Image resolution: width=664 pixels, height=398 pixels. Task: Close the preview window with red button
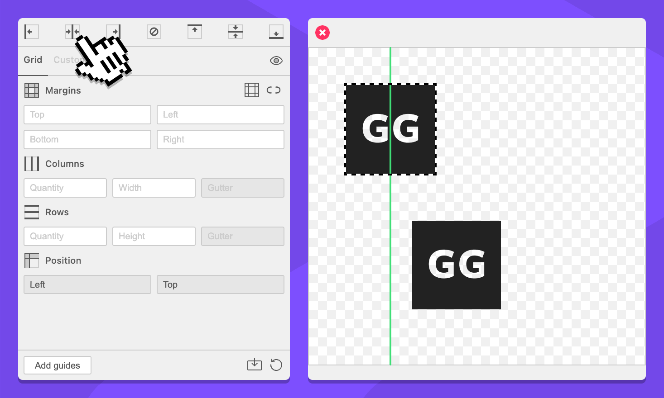click(322, 33)
